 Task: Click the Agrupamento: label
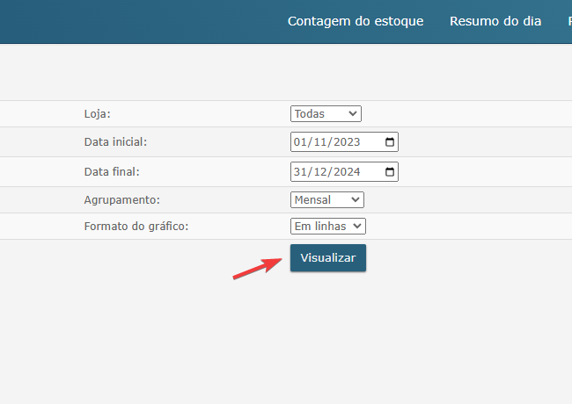point(121,200)
